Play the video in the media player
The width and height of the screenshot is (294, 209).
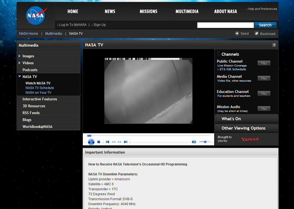pos(91,142)
